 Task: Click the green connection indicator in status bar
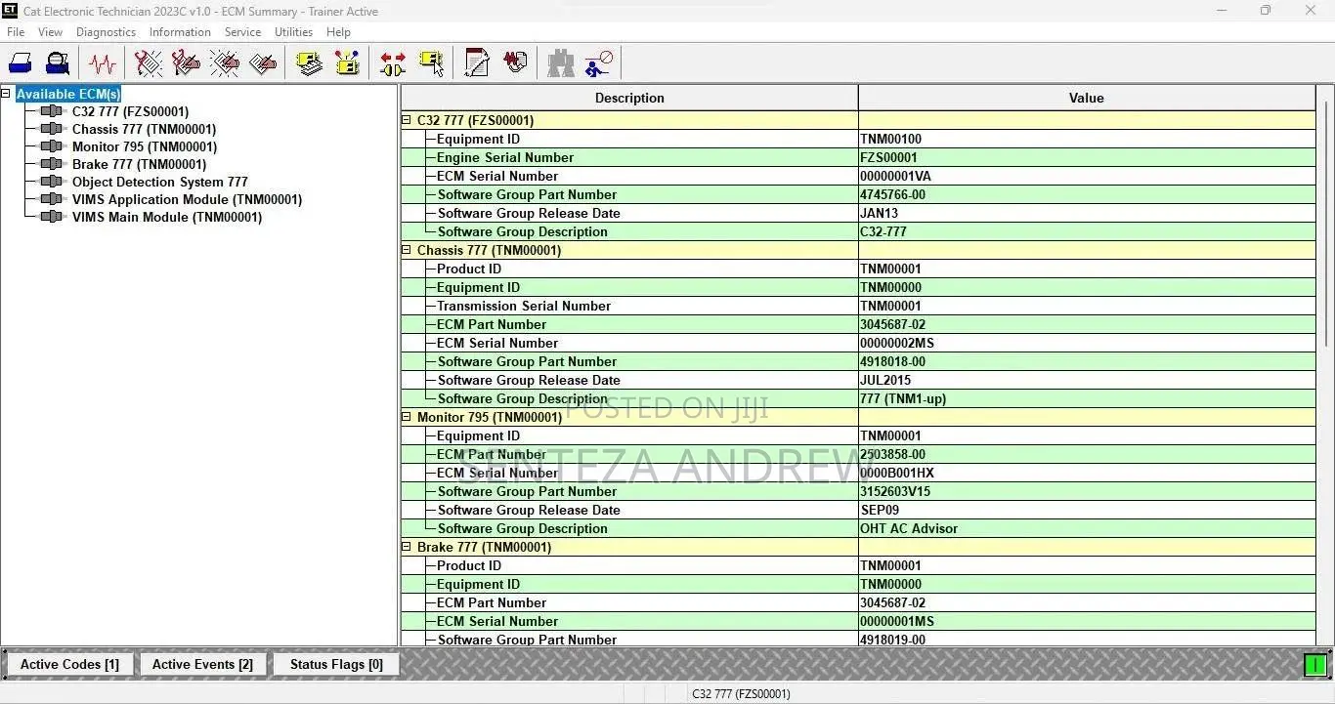(x=1315, y=665)
